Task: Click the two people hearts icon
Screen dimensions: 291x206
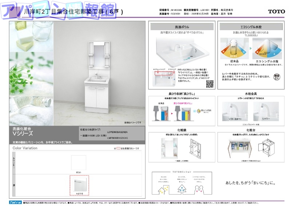Action: coord(199,190)
